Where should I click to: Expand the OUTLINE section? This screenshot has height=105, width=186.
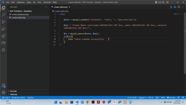pos(28,91)
